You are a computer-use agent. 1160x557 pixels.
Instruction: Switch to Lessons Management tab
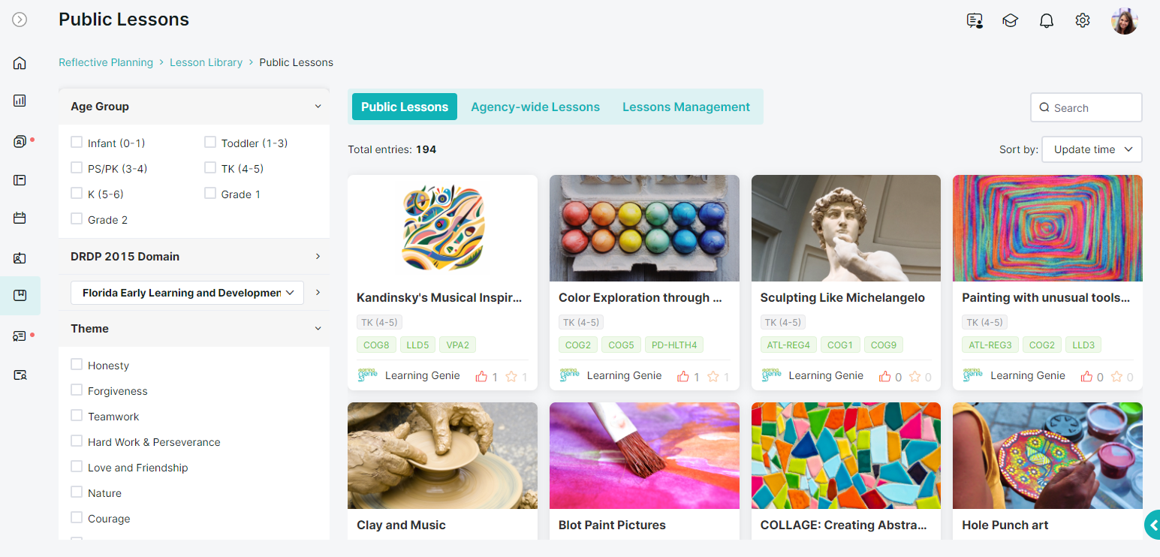[686, 107]
